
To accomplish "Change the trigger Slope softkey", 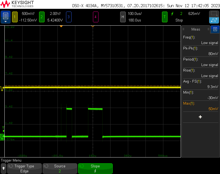I will click(95, 168).
